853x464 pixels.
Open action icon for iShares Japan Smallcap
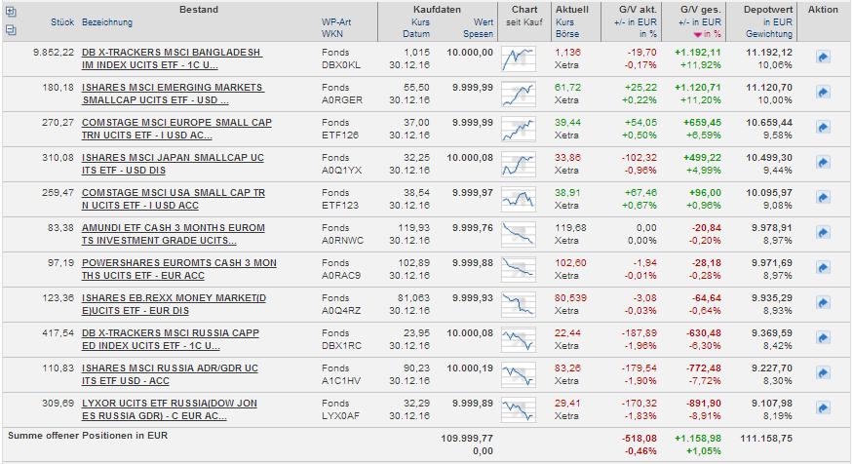pos(822,164)
